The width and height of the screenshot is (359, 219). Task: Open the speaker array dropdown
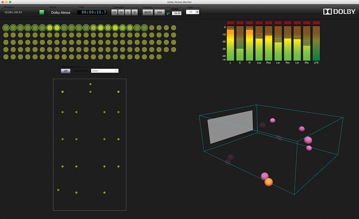tap(104, 71)
